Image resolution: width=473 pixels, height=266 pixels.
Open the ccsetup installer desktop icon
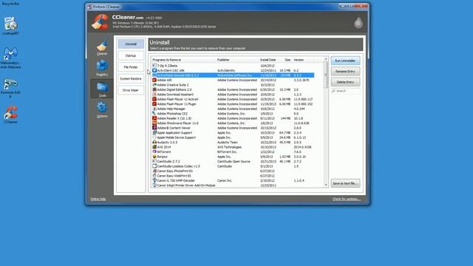[x=10, y=26]
